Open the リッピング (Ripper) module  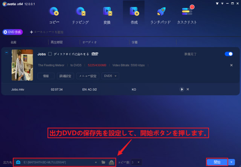80,15
